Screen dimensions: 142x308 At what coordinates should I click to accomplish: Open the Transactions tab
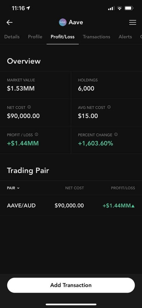click(96, 37)
